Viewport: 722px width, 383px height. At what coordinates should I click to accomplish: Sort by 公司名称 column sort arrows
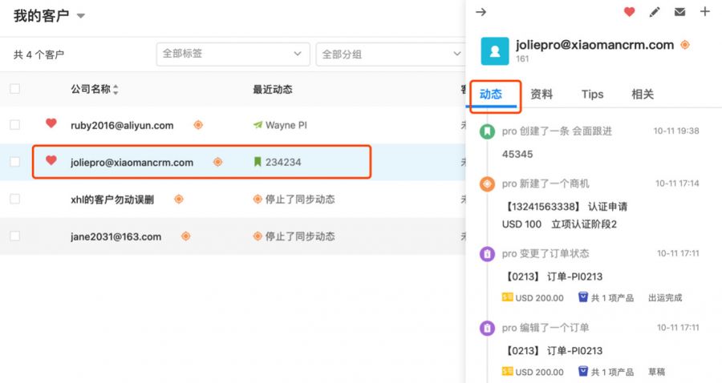pos(116,90)
